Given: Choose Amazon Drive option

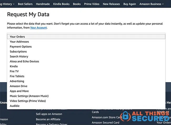Looking at the screenshot, I should (18, 86).
